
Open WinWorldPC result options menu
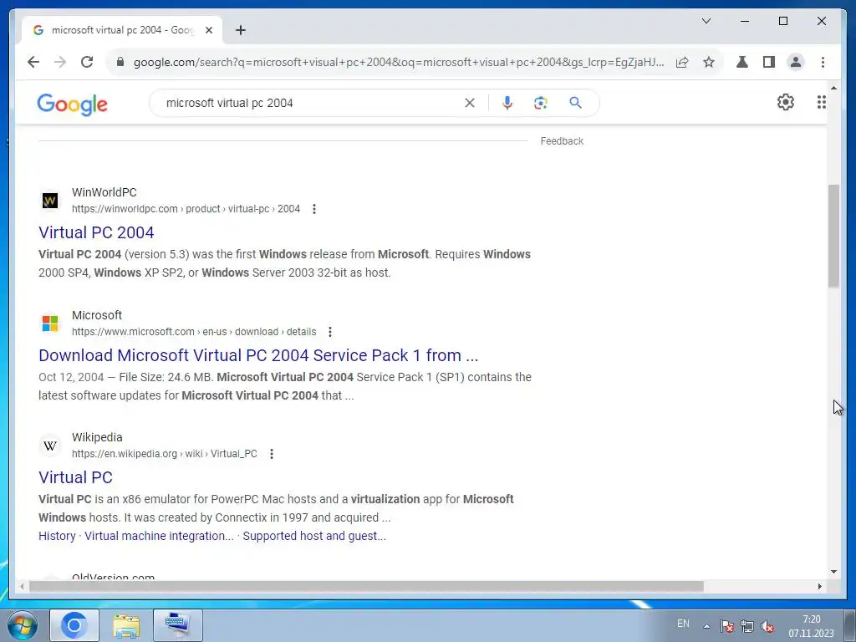pos(314,209)
